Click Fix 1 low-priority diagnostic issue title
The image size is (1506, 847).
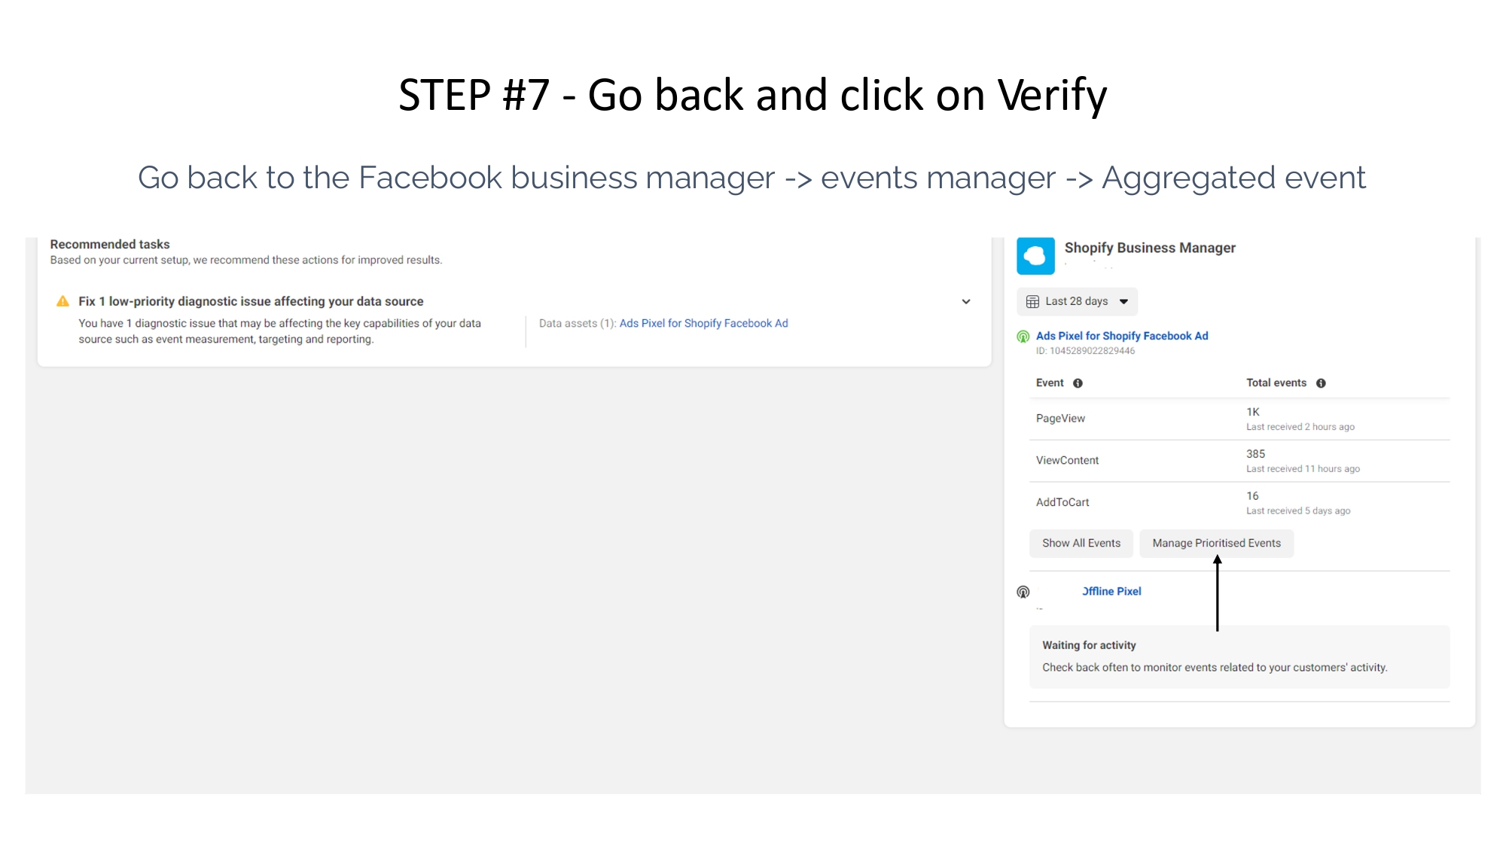[x=251, y=301]
